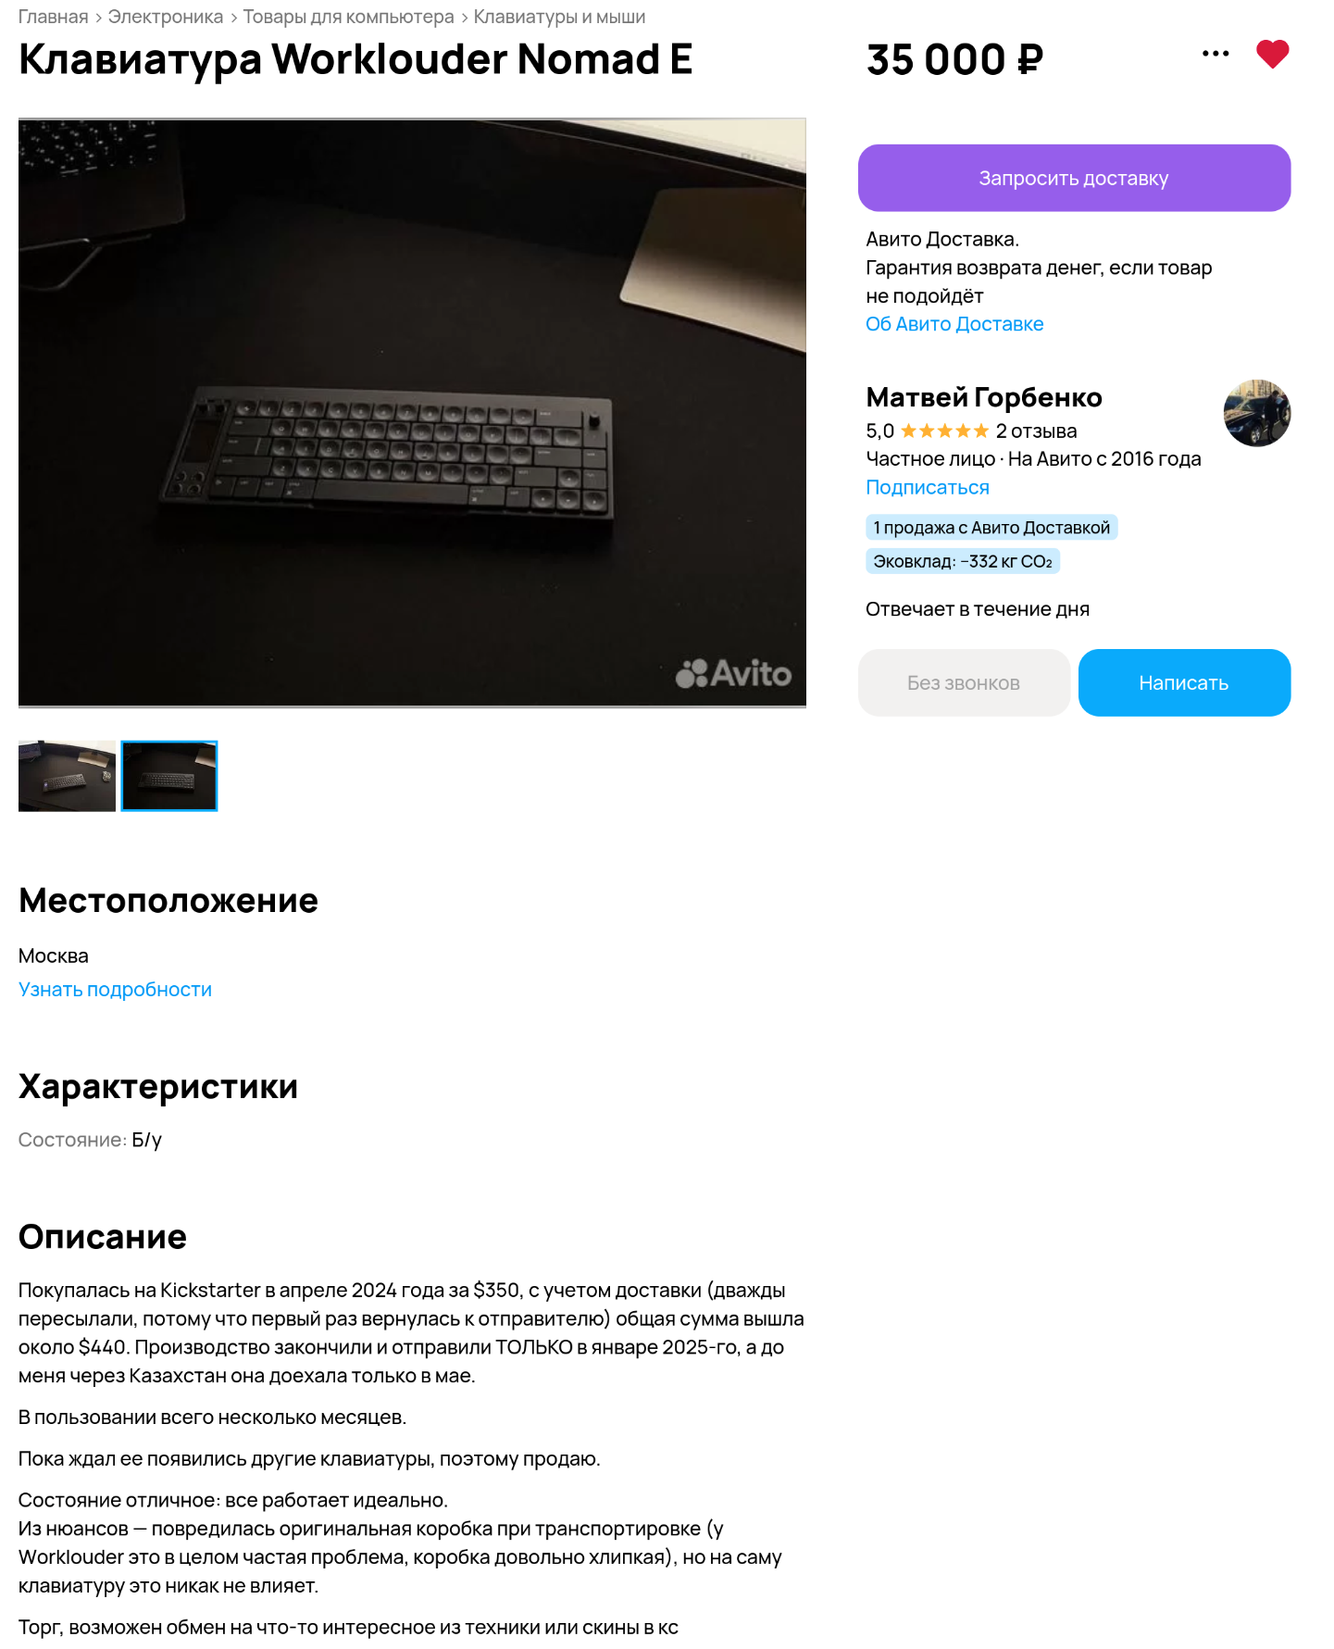
Task: Click the five-star rating icons
Action: click(945, 431)
